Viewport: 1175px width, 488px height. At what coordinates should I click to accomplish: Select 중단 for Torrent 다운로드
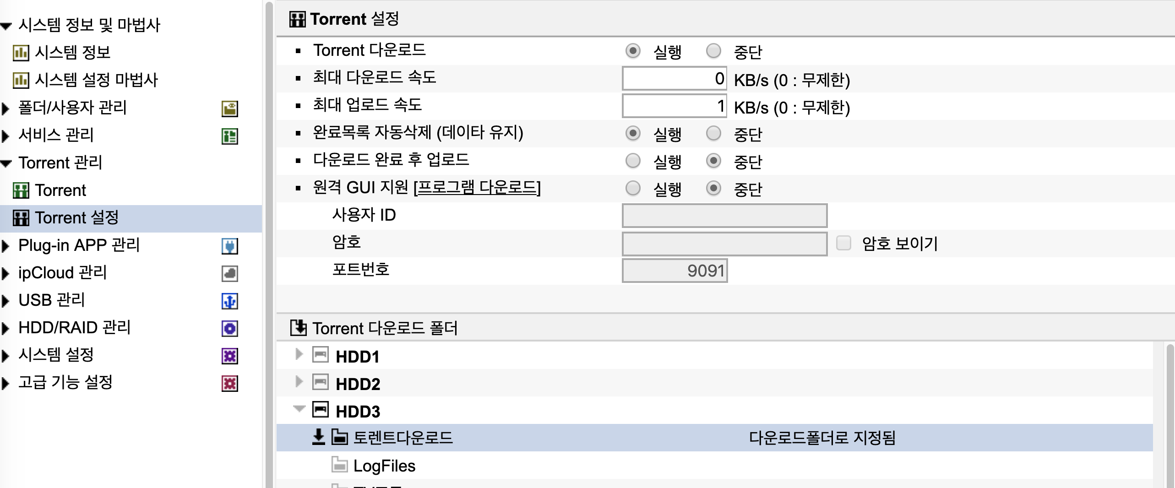[x=713, y=51]
